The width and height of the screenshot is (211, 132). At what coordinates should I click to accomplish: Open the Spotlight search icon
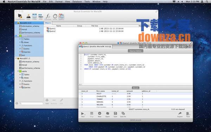point(207,1)
